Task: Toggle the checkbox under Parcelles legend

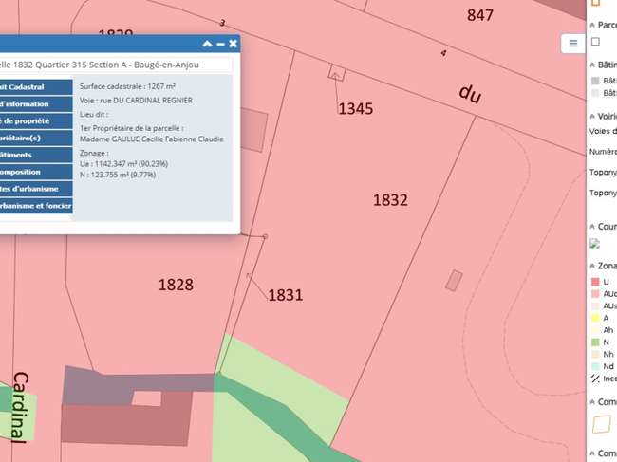Action: click(x=595, y=42)
